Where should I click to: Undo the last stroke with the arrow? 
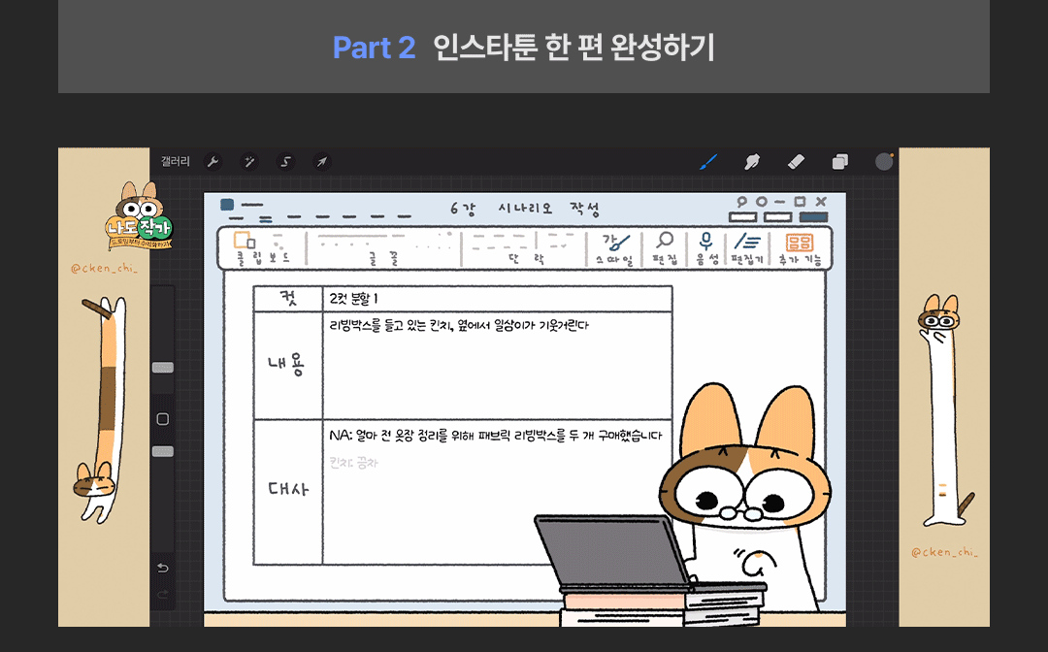point(163,568)
